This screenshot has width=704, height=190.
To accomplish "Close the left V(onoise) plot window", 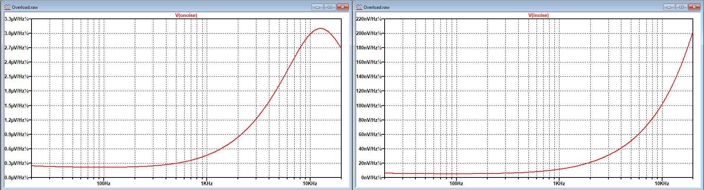I will coord(343,7).
